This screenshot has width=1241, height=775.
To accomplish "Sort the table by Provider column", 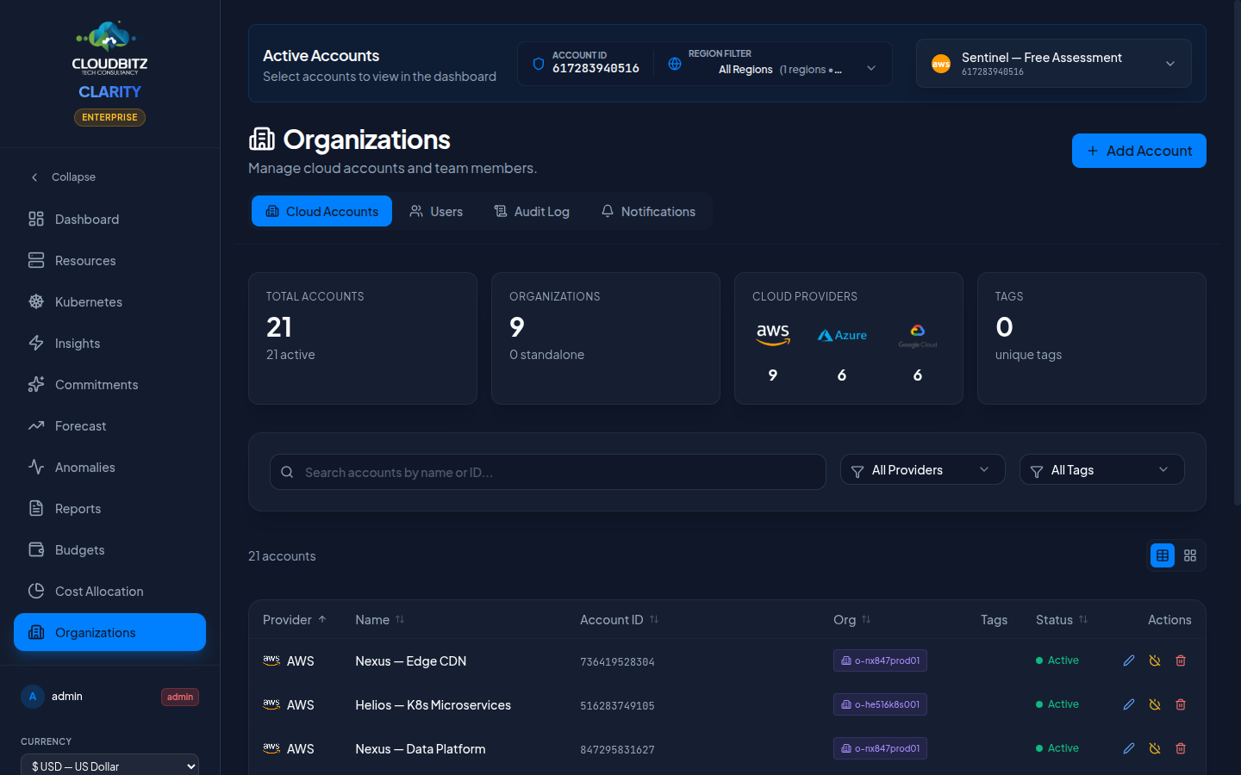I will pyautogui.click(x=295, y=619).
